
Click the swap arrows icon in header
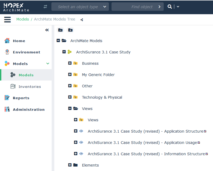pos(45,7)
